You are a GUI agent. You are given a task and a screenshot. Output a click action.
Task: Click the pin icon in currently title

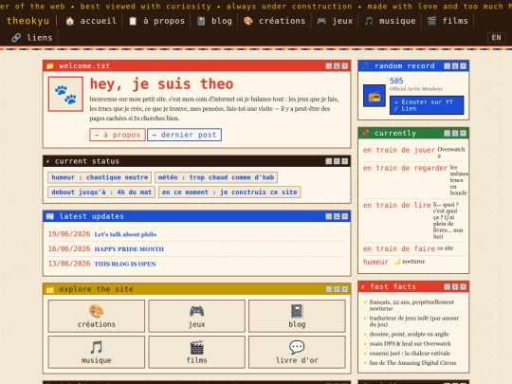click(365, 134)
